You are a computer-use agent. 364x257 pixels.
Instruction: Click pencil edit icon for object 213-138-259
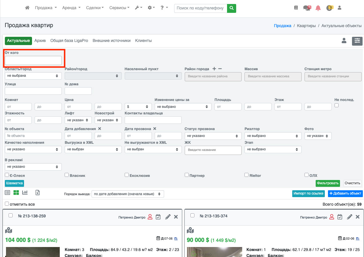point(168,217)
